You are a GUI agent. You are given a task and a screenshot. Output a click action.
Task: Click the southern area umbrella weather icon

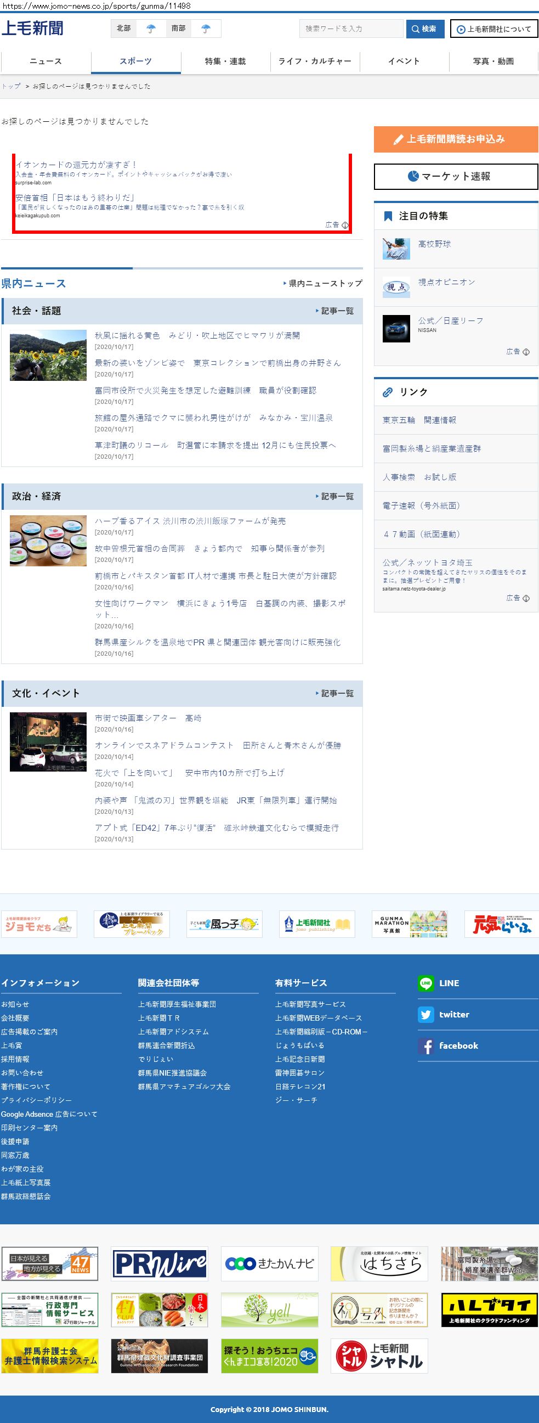[206, 29]
